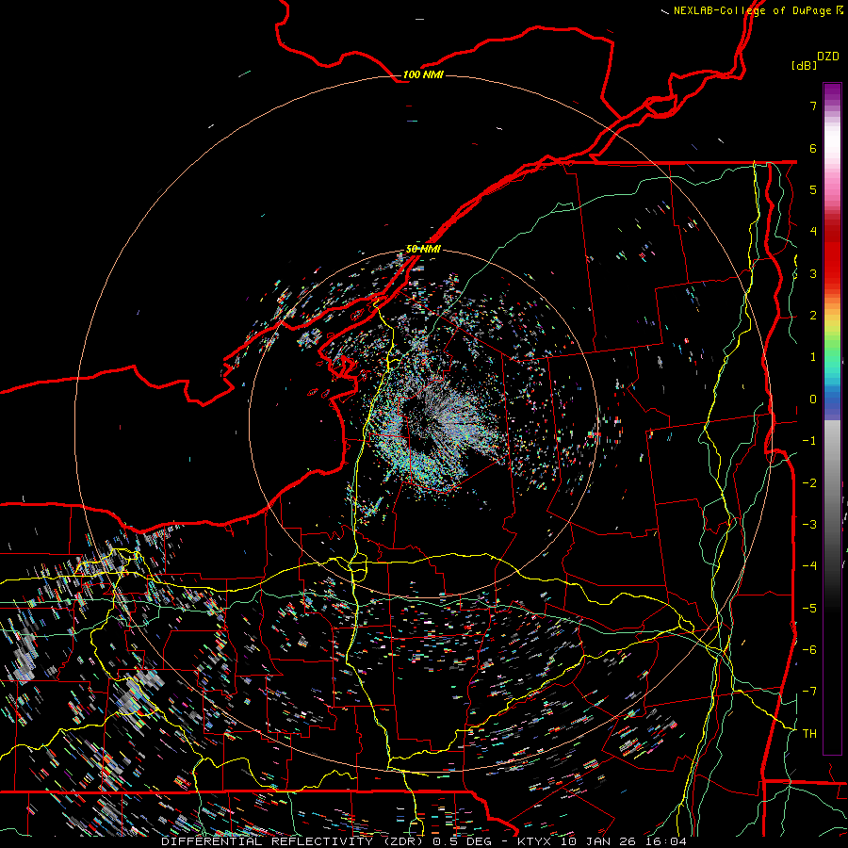Click the TH threshold label on the scale
This screenshot has width=848, height=848.
point(809,734)
